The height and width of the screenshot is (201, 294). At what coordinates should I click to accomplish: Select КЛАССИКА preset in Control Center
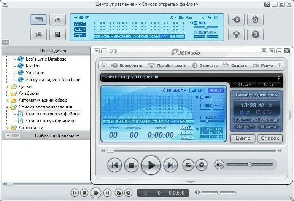coord(137,37)
